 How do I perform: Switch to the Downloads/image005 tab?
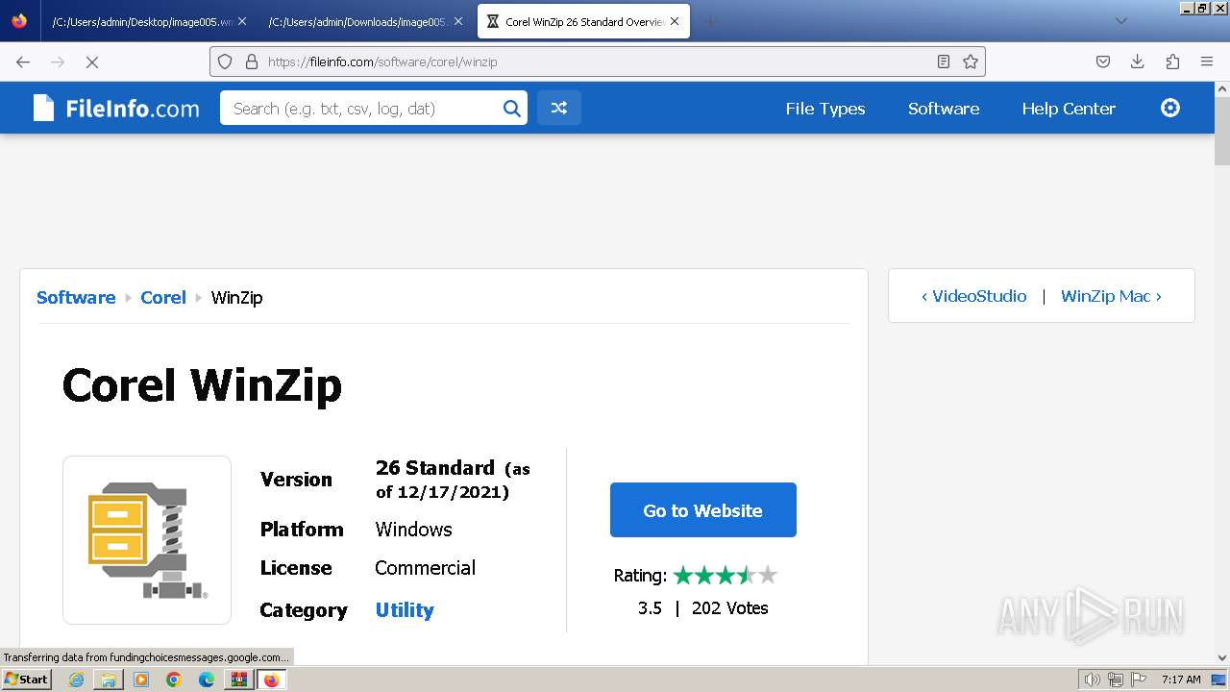point(357,21)
